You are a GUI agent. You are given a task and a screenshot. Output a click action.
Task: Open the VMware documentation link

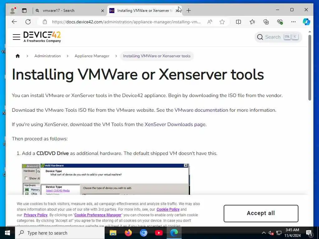click(201, 110)
